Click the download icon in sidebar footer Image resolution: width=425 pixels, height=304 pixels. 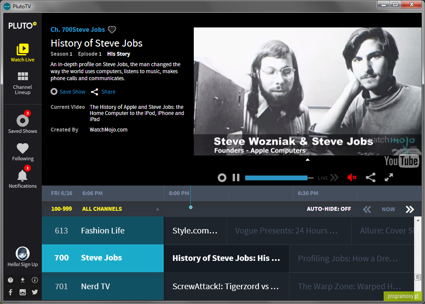(23, 280)
